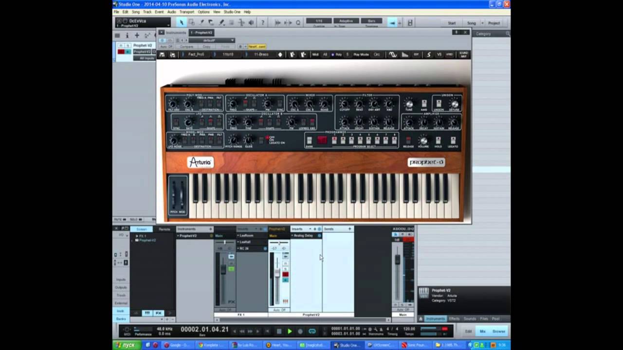Switch to the Effects browser tab
The width and height of the screenshot is (623, 350).
(454, 319)
